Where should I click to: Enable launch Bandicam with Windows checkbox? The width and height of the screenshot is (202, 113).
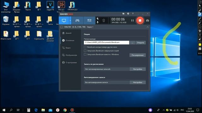85,54
